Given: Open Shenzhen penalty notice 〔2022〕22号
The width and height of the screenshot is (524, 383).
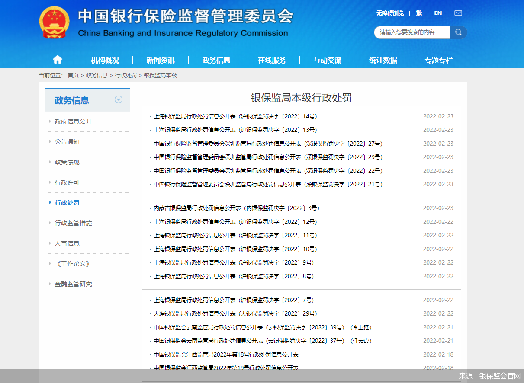Looking at the screenshot, I should 268,171.
